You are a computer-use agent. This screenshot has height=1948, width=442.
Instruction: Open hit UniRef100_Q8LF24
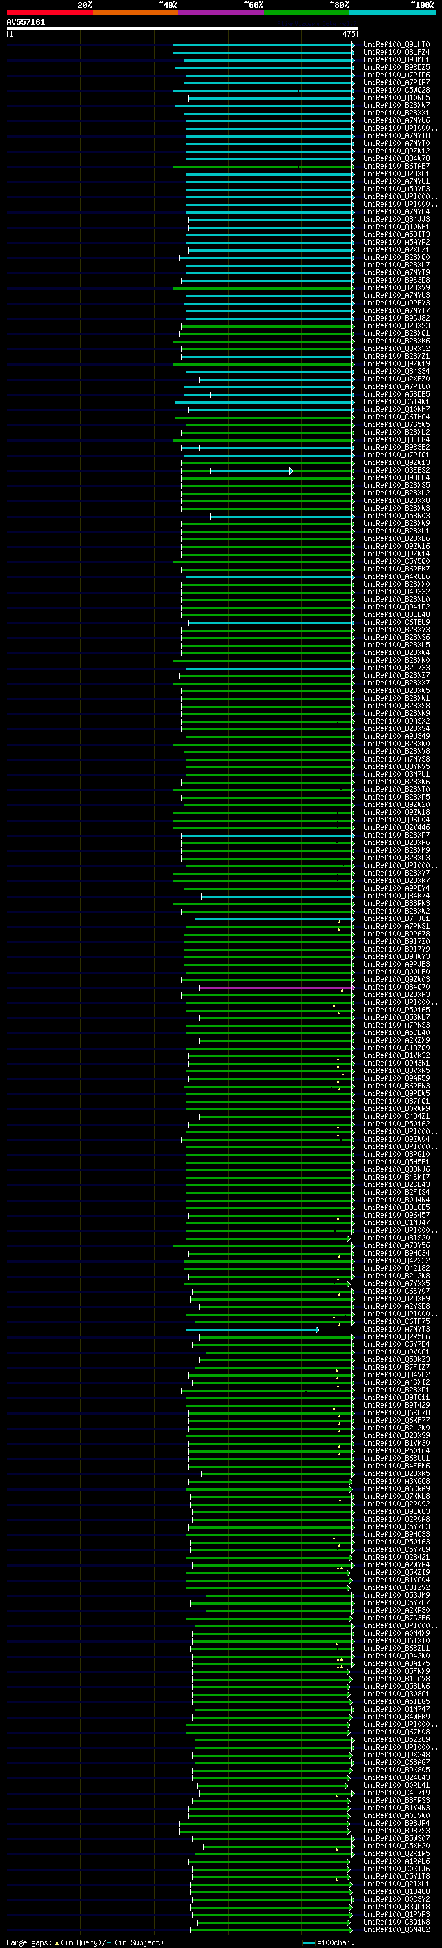click(396, 53)
